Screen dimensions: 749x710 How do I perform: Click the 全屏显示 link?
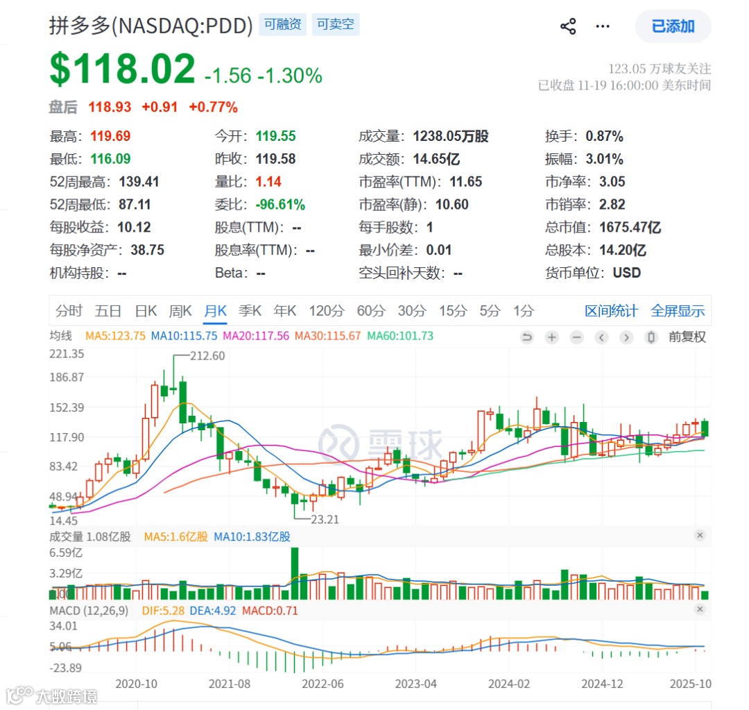click(678, 311)
